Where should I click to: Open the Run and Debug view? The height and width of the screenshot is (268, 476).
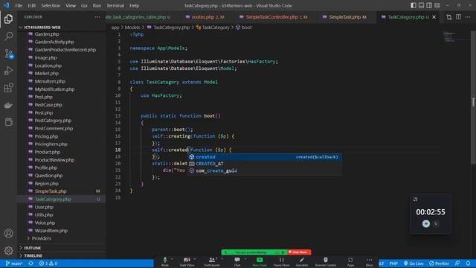point(8,71)
